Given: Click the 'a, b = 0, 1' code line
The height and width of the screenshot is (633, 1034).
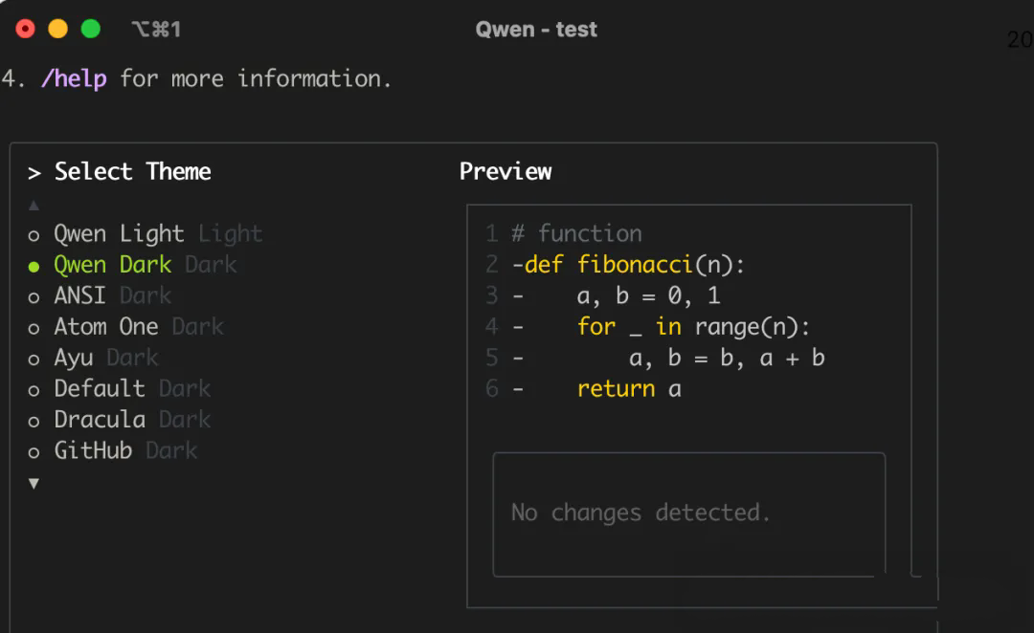Looking at the screenshot, I should [648, 295].
